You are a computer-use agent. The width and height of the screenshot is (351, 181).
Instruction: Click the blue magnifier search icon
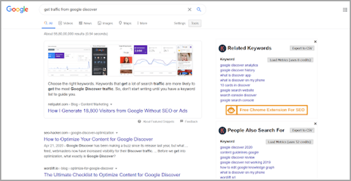(199, 10)
